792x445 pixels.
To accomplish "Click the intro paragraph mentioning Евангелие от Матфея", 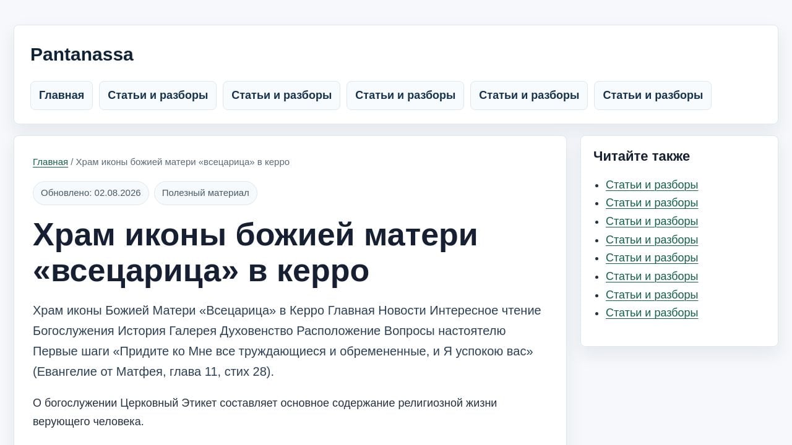I will tap(287, 341).
